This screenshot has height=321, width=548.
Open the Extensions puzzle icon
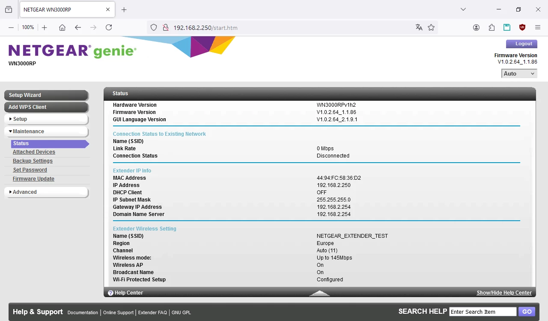coord(491,27)
